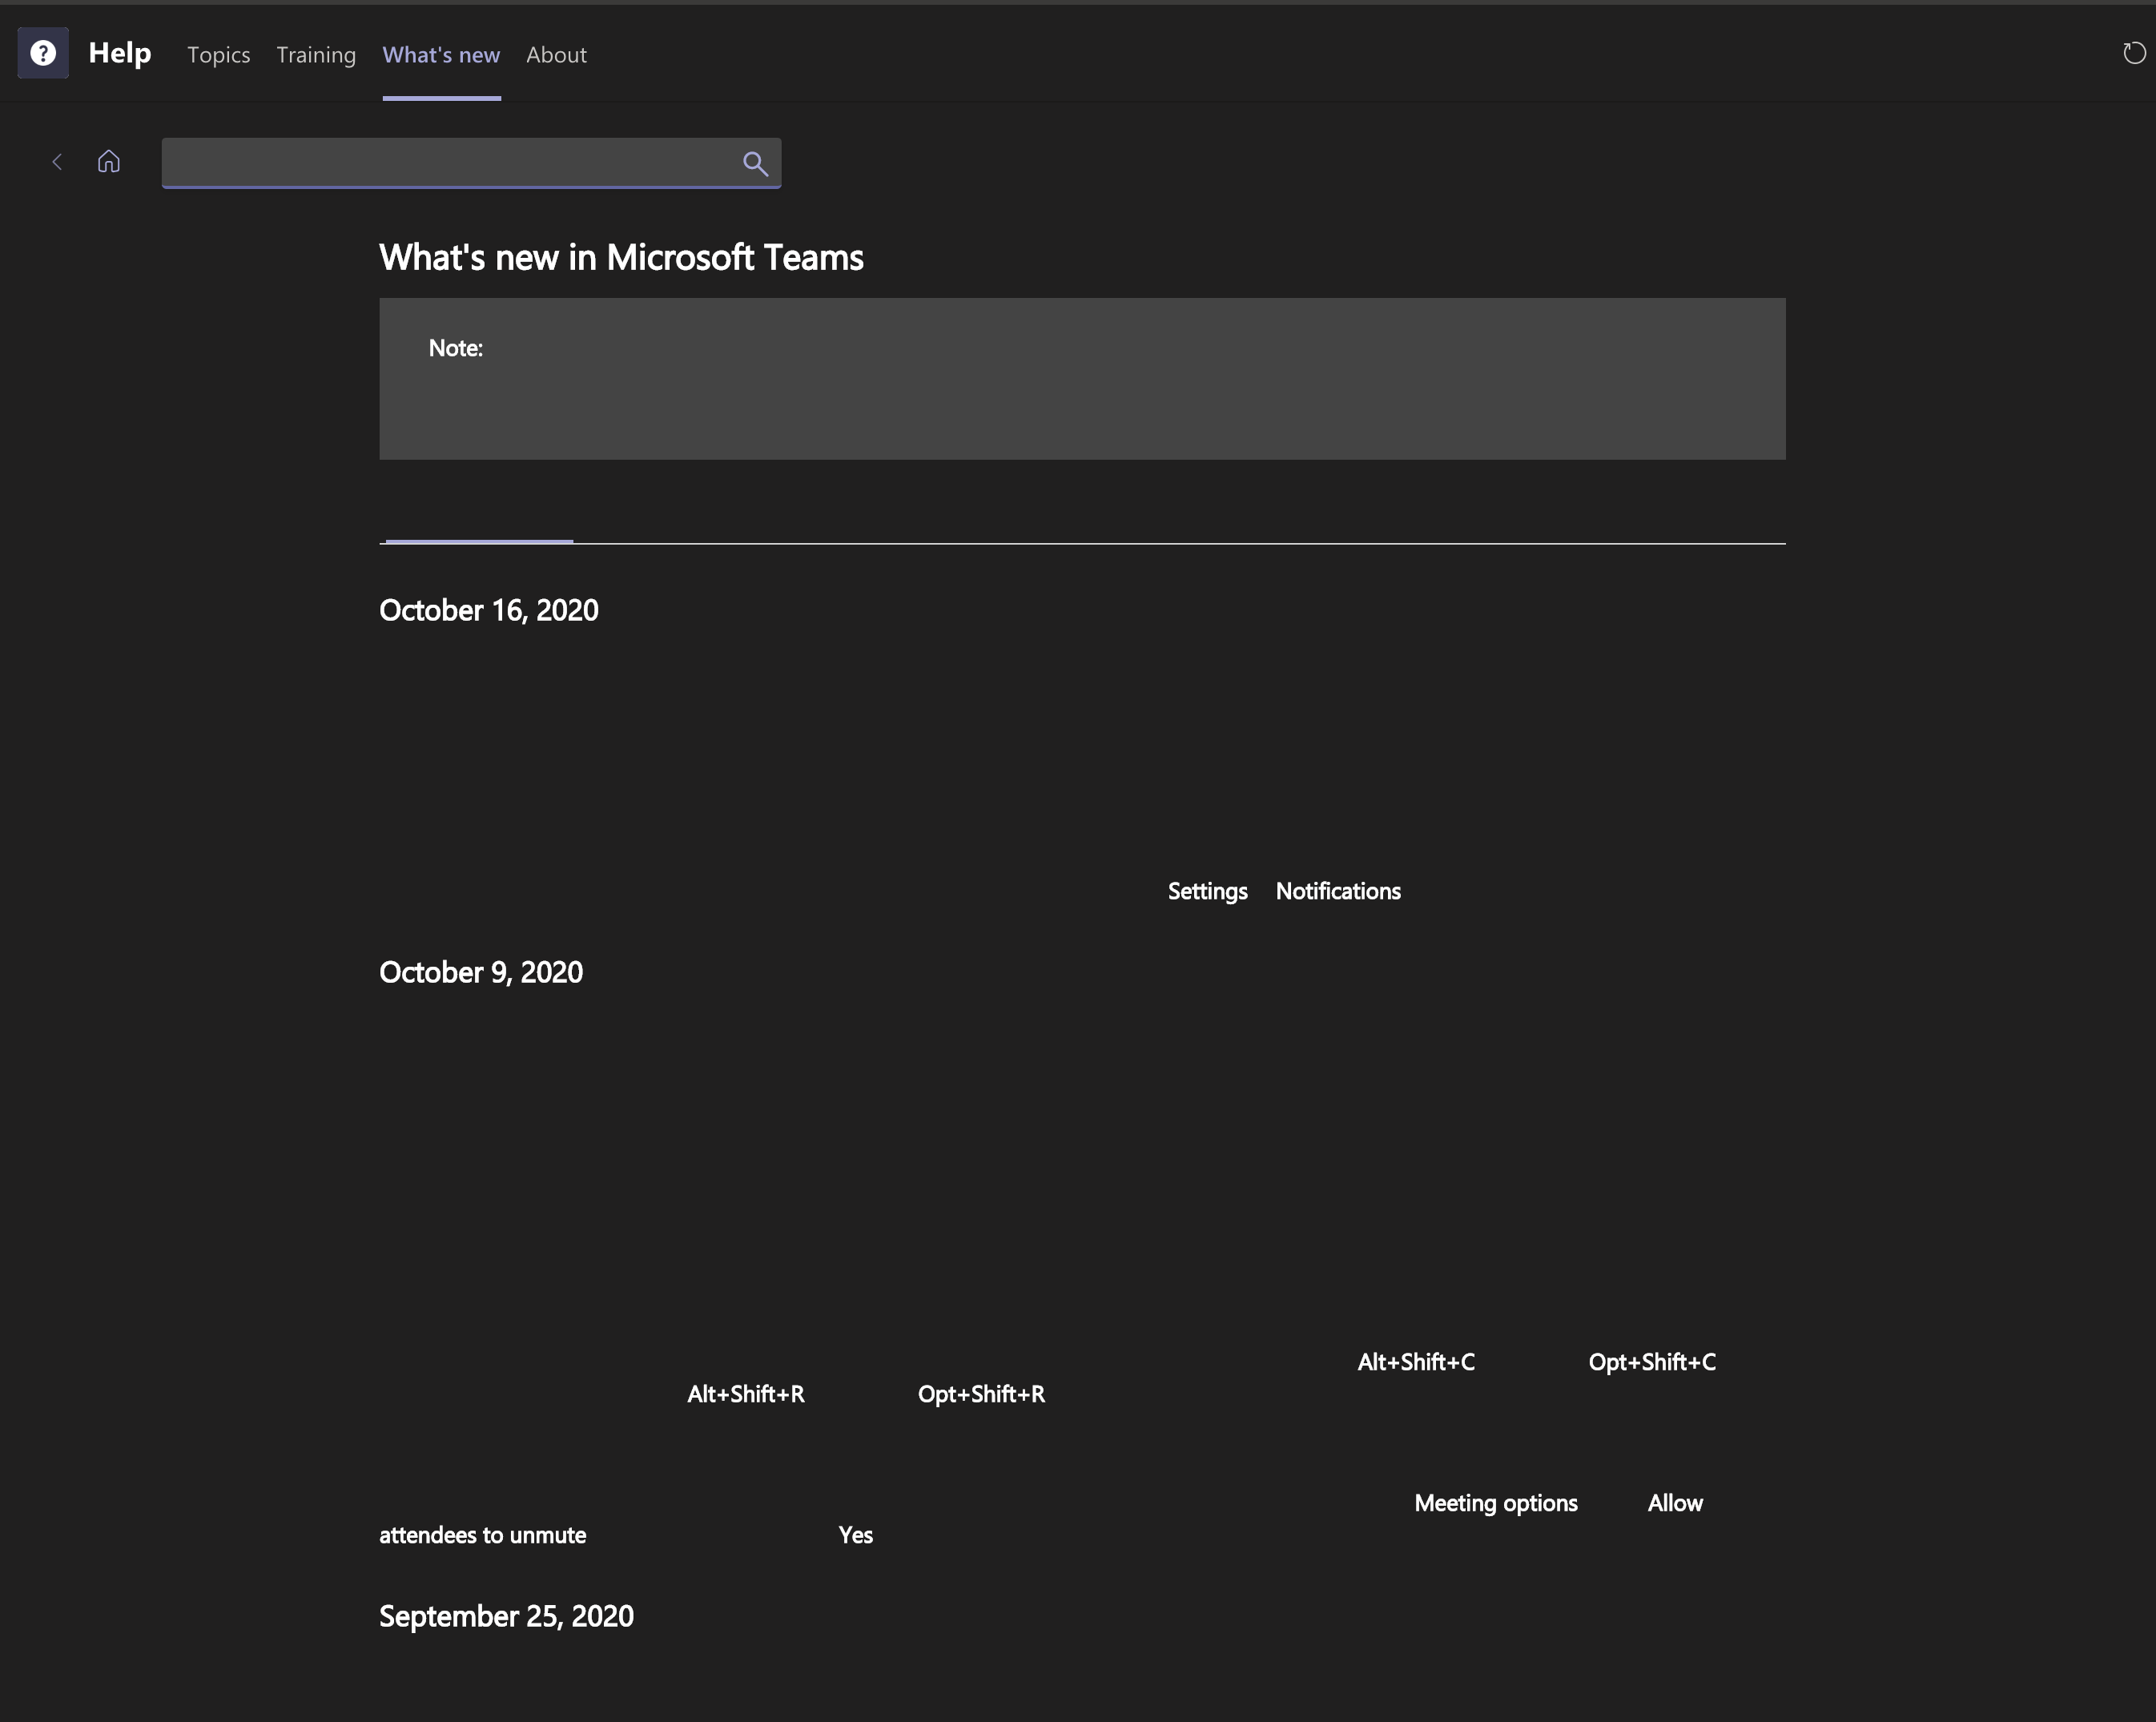Click the Help question mark icon
The width and height of the screenshot is (2156, 1722).
coord(43,53)
